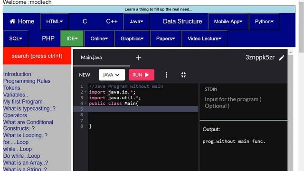The width and height of the screenshot is (304, 171).
Task: Expand the HTML dropdown menu
Action: coord(54,21)
